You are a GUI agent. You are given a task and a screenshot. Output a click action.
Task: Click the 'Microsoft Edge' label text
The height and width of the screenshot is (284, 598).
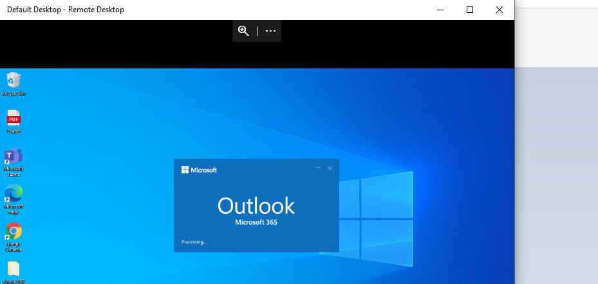(14, 209)
